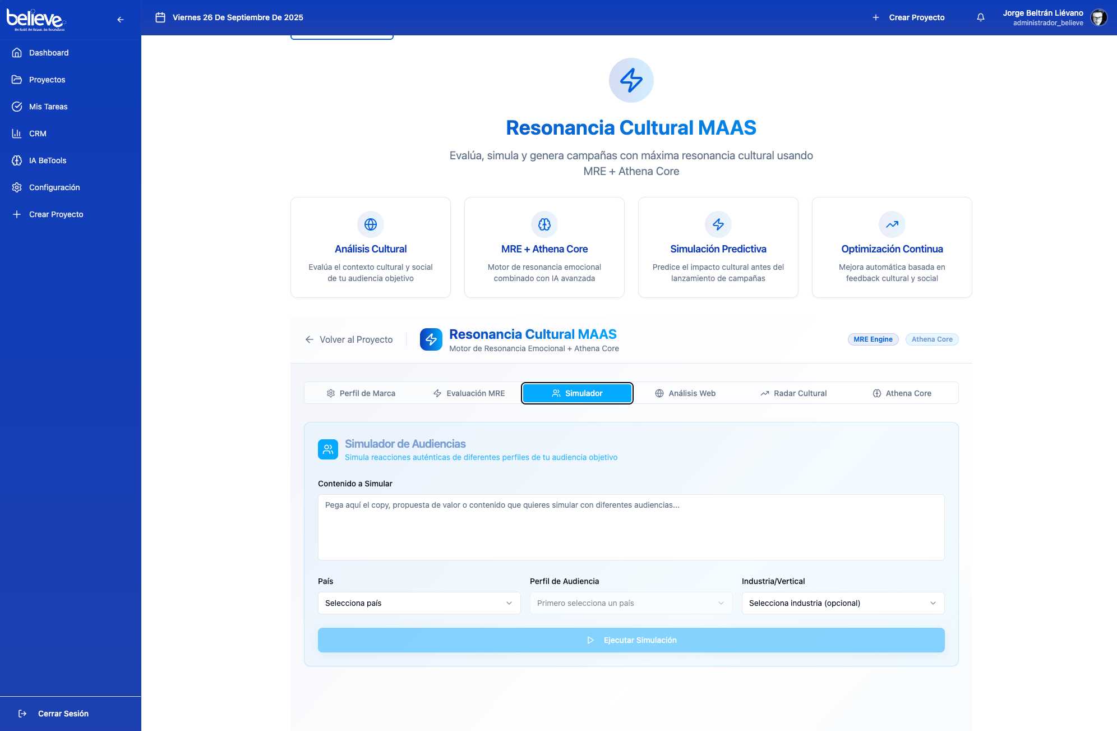The width and height of the screenshot is (1117, 731).
Task: Expand the Industria/Vertical selector
Action: click(x=843, y=603)
